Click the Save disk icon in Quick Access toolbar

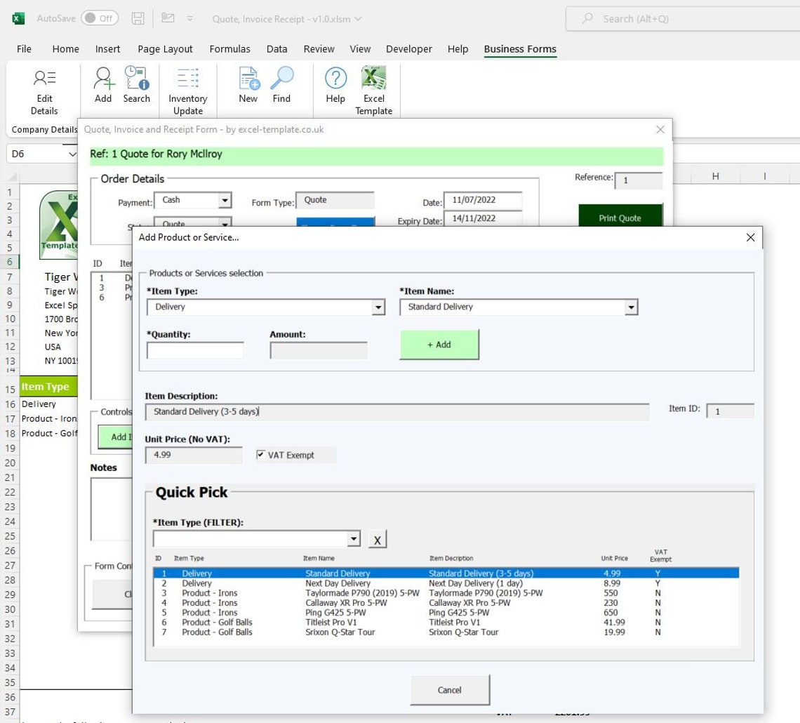click(138, 19)
